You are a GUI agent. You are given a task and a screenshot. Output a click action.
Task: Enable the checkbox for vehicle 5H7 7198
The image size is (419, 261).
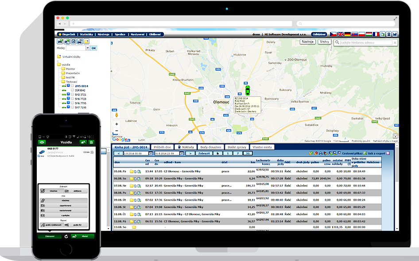72,107
